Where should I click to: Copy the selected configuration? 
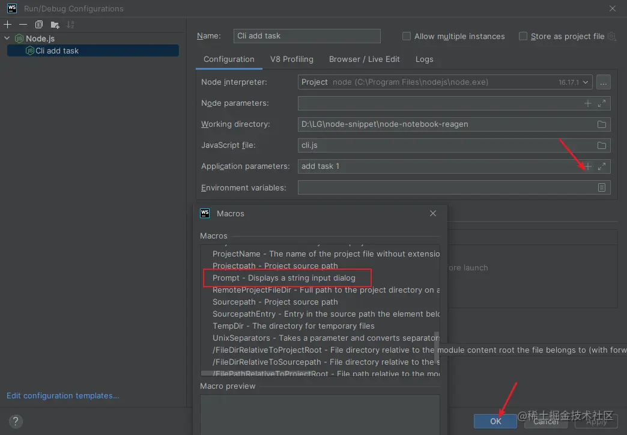[39, 25]
